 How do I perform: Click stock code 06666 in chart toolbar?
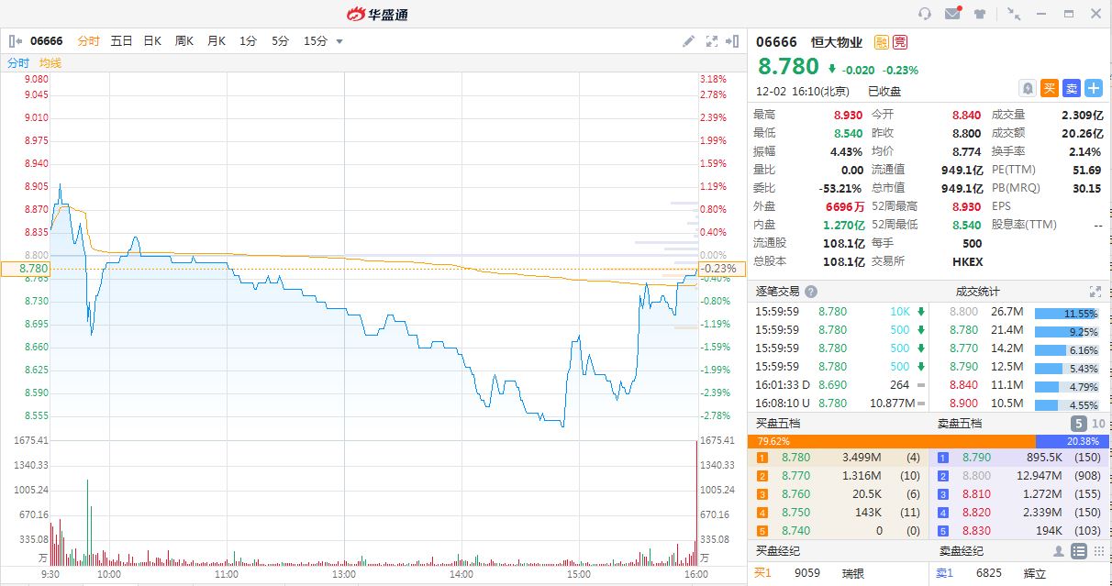(47, 40)
